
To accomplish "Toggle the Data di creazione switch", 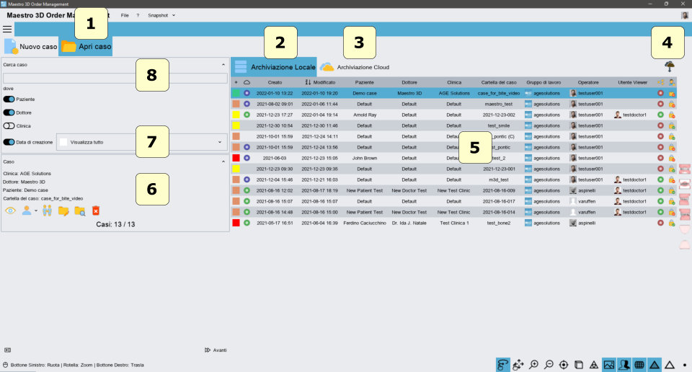I will click(x=9, y=142).
